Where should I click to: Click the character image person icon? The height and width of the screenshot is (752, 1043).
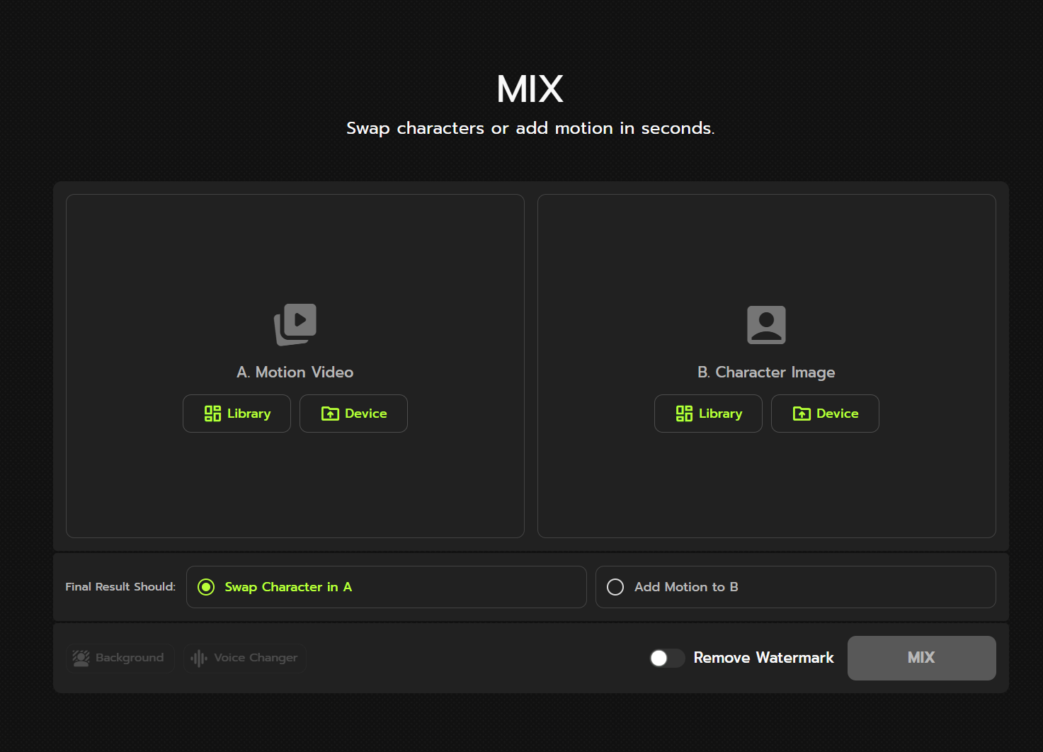click(766, 325)
